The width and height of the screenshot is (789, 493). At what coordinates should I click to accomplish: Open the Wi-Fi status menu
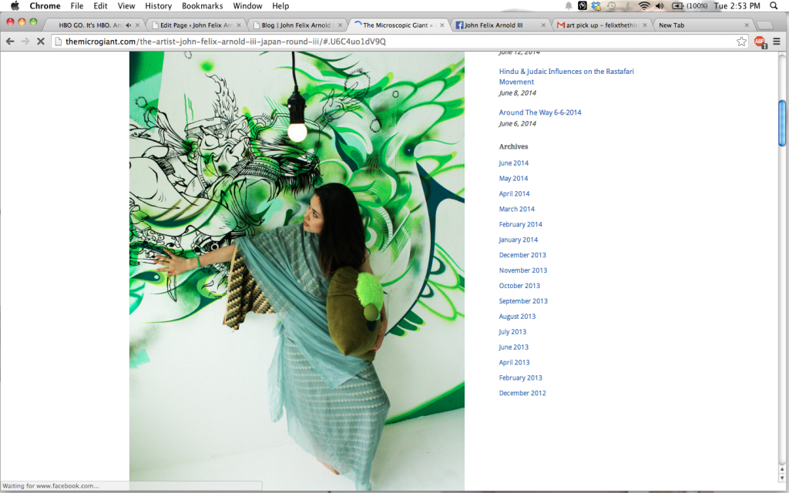644,6
